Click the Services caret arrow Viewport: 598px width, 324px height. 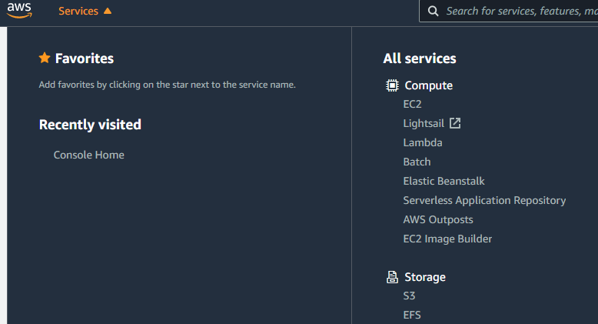click(108, 11)
